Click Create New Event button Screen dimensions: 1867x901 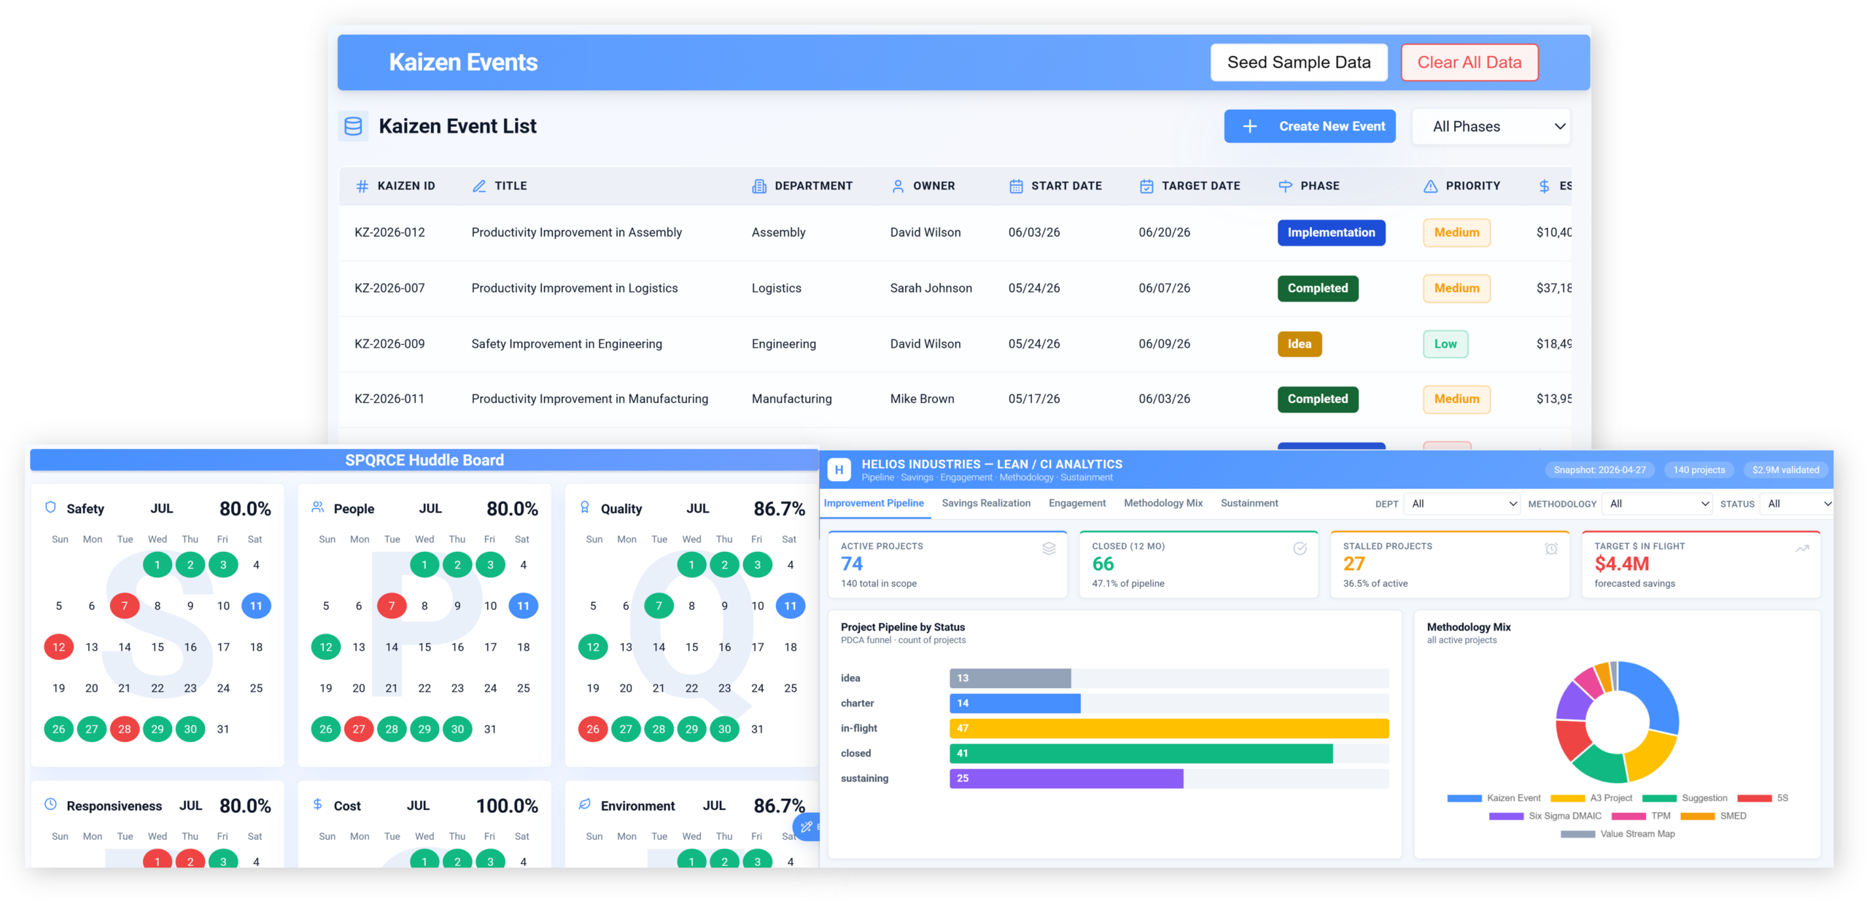1310,126
